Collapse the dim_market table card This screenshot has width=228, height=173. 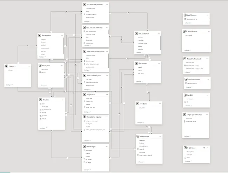pos(140,81)
